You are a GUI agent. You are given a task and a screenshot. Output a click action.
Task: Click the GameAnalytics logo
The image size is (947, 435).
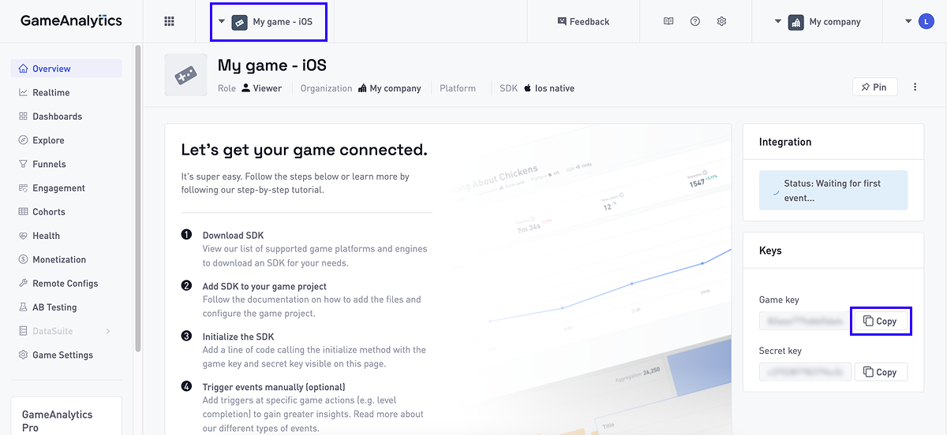click(x=71, y=21)
